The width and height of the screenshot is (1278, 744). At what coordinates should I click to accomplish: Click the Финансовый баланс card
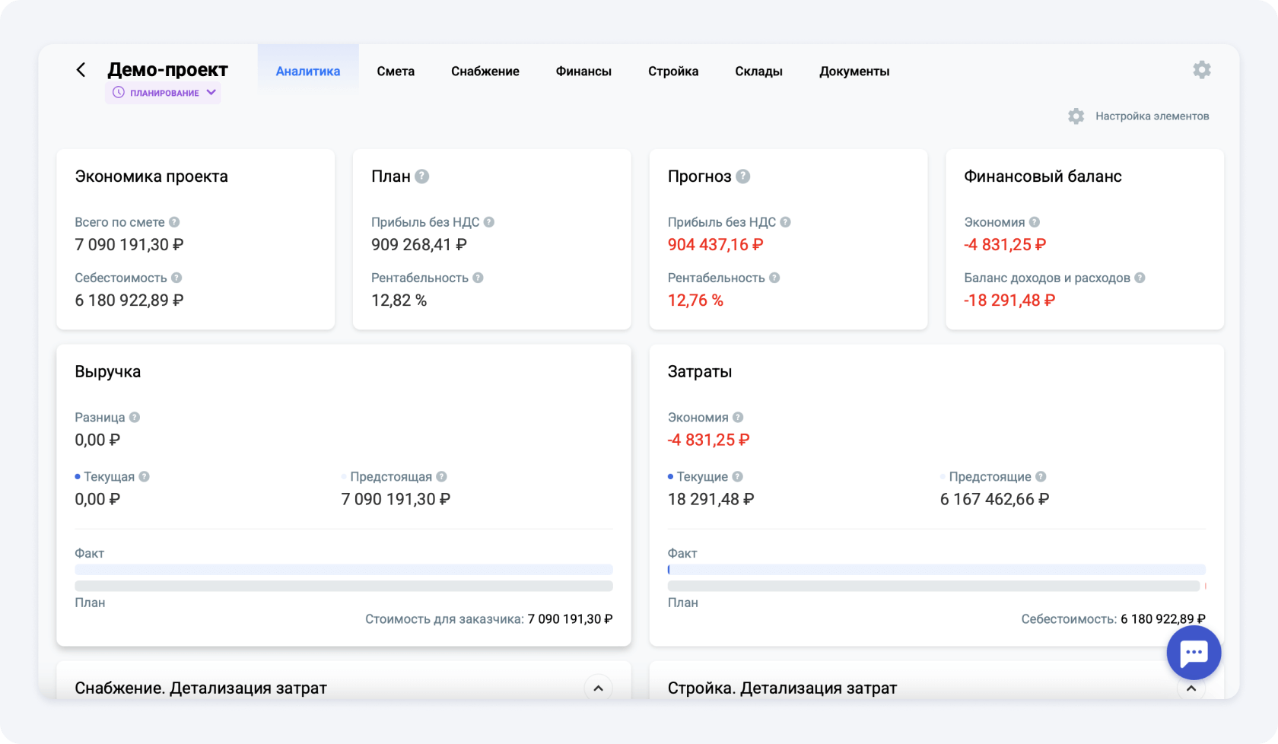(x=1084, y=239)
